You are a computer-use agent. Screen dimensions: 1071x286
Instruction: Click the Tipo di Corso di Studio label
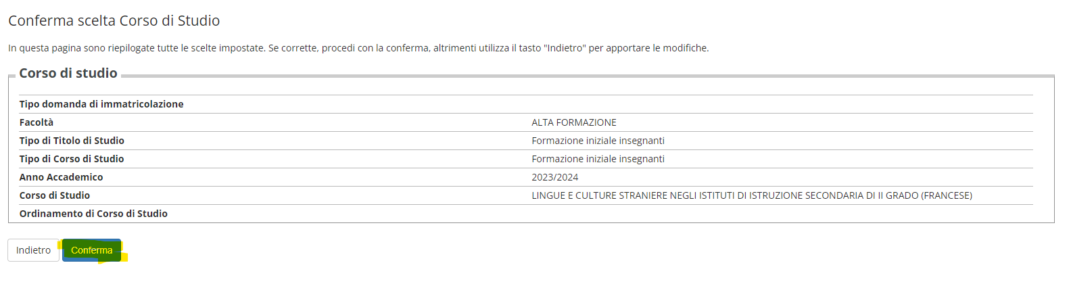pos(72,159)
